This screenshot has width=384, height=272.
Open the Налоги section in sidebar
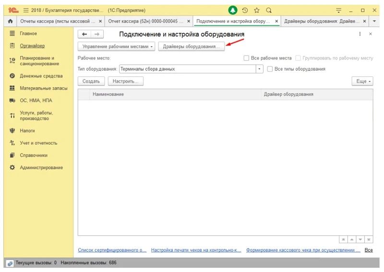pyautogui.click(x=27, y=131)
